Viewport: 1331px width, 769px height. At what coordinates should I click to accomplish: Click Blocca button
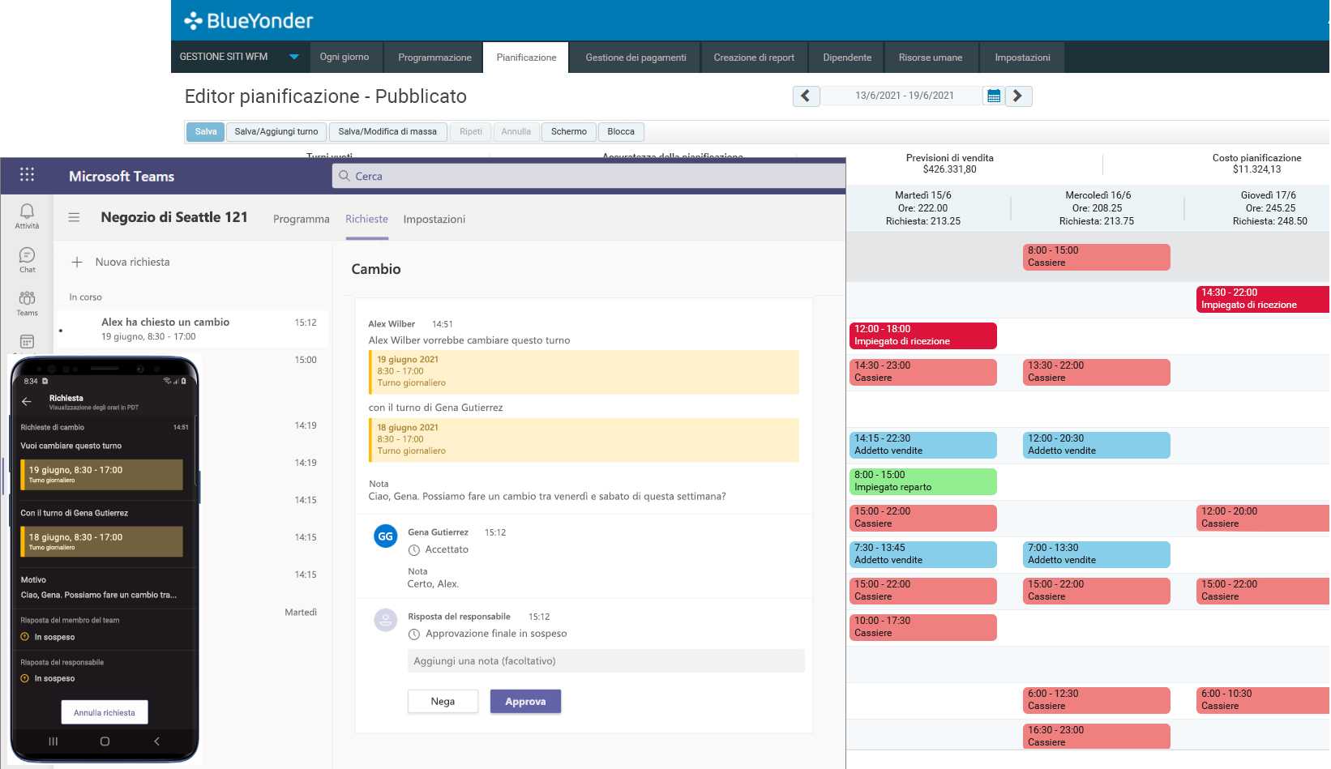click(x=621, y=131)
